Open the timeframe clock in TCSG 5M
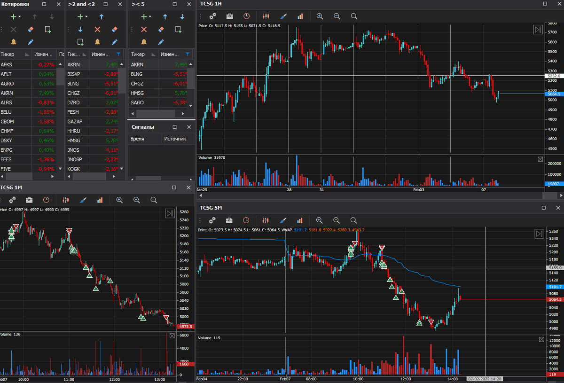The height and width of the screenshot is (383, 564). click(x=246, y=220)
